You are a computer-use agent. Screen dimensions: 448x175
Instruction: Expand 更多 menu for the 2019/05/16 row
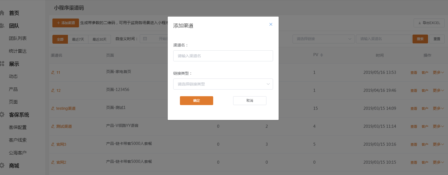[438, 72]
